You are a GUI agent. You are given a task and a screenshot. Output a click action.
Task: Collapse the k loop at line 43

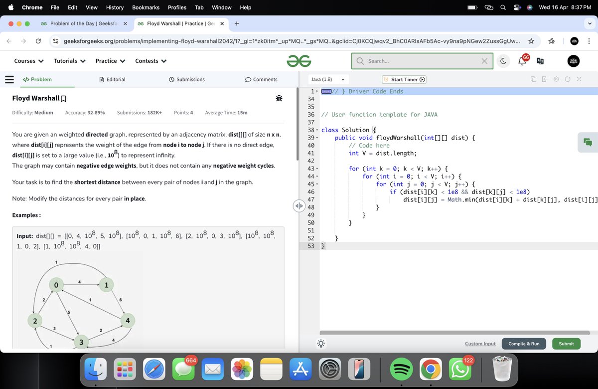[317, 169]
